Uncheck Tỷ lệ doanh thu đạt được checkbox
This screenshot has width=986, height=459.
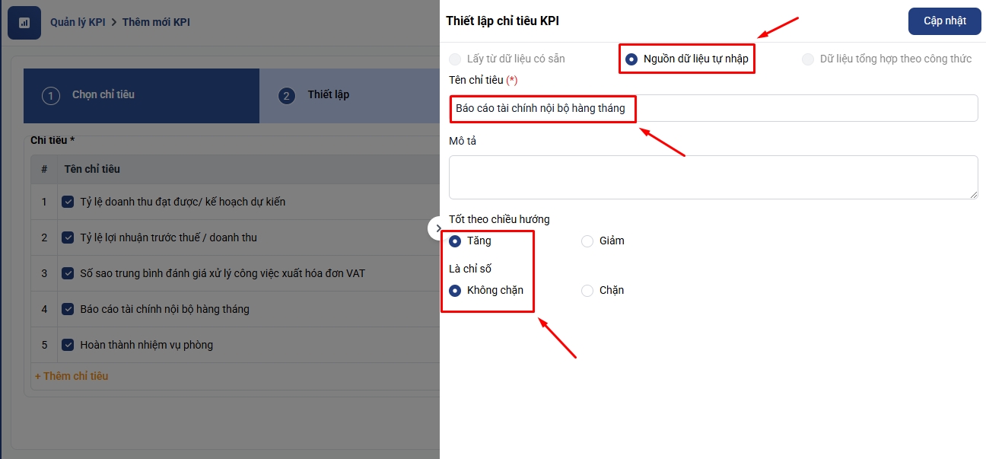pyautogui.click(x=68, y=202)
